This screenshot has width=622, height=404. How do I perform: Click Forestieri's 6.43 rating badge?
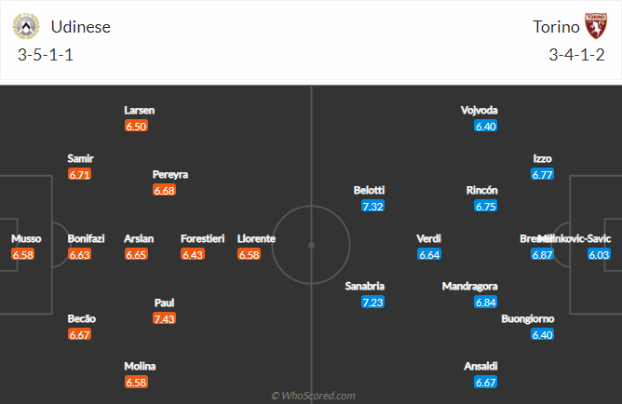pos(193,254)
